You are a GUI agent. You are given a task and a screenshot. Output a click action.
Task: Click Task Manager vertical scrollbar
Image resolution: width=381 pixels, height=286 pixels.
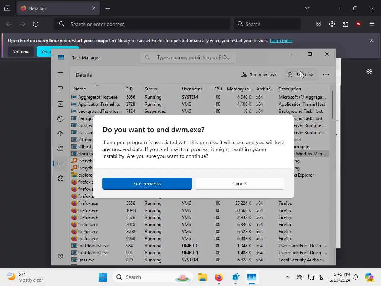click(x=332, y=105)
